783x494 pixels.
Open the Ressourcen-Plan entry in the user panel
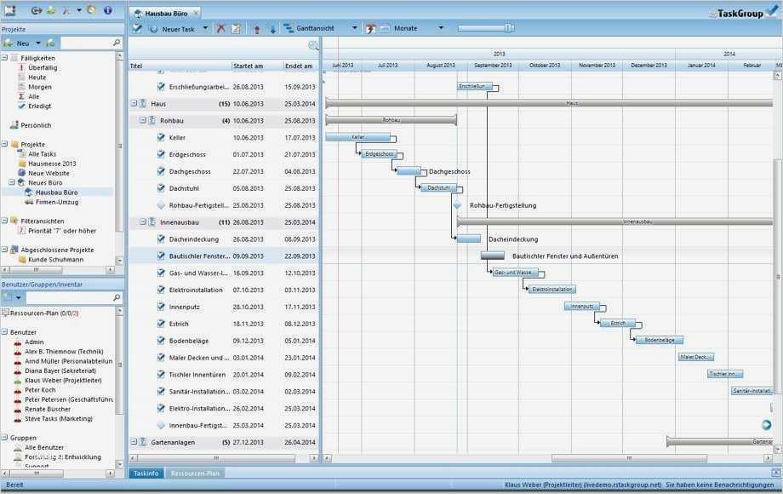44,313
